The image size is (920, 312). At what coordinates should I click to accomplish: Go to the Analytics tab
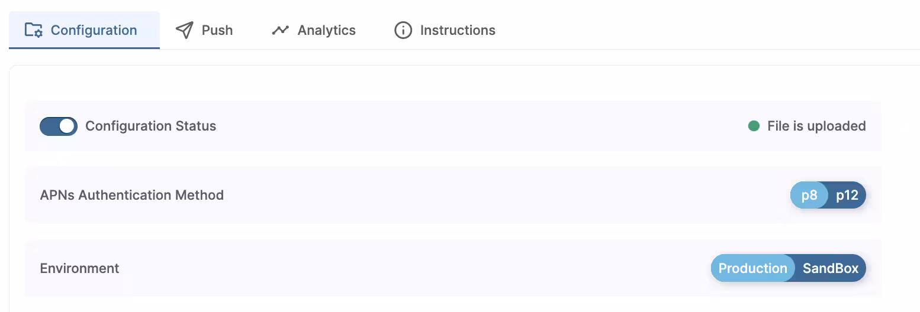[326, 30]
